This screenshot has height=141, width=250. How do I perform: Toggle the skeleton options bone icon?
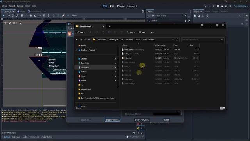click(63, 16)
